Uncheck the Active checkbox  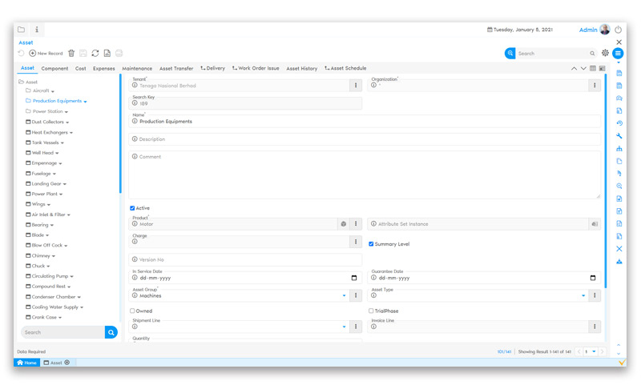pyautogui.click(x=133, y=208)
